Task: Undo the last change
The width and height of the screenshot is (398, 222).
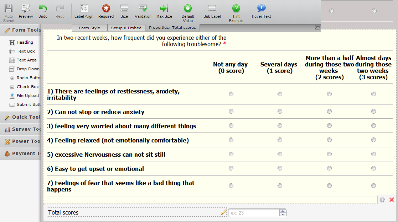Action: click(43, 11)
